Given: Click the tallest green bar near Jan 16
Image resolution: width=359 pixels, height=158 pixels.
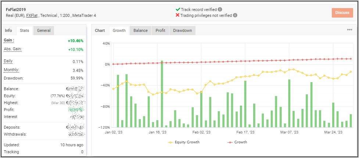Looking at the screenshot, I should pos(162,93).
